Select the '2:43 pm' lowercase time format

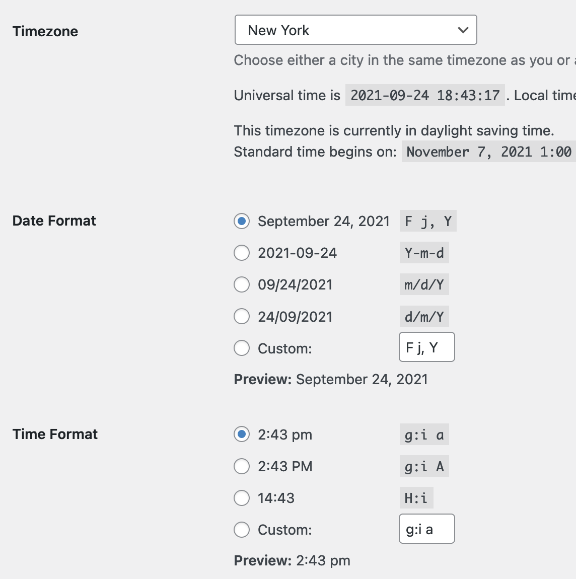coord(242,434)
